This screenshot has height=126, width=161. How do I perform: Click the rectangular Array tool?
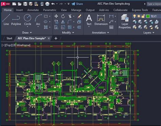coord(70,27)
